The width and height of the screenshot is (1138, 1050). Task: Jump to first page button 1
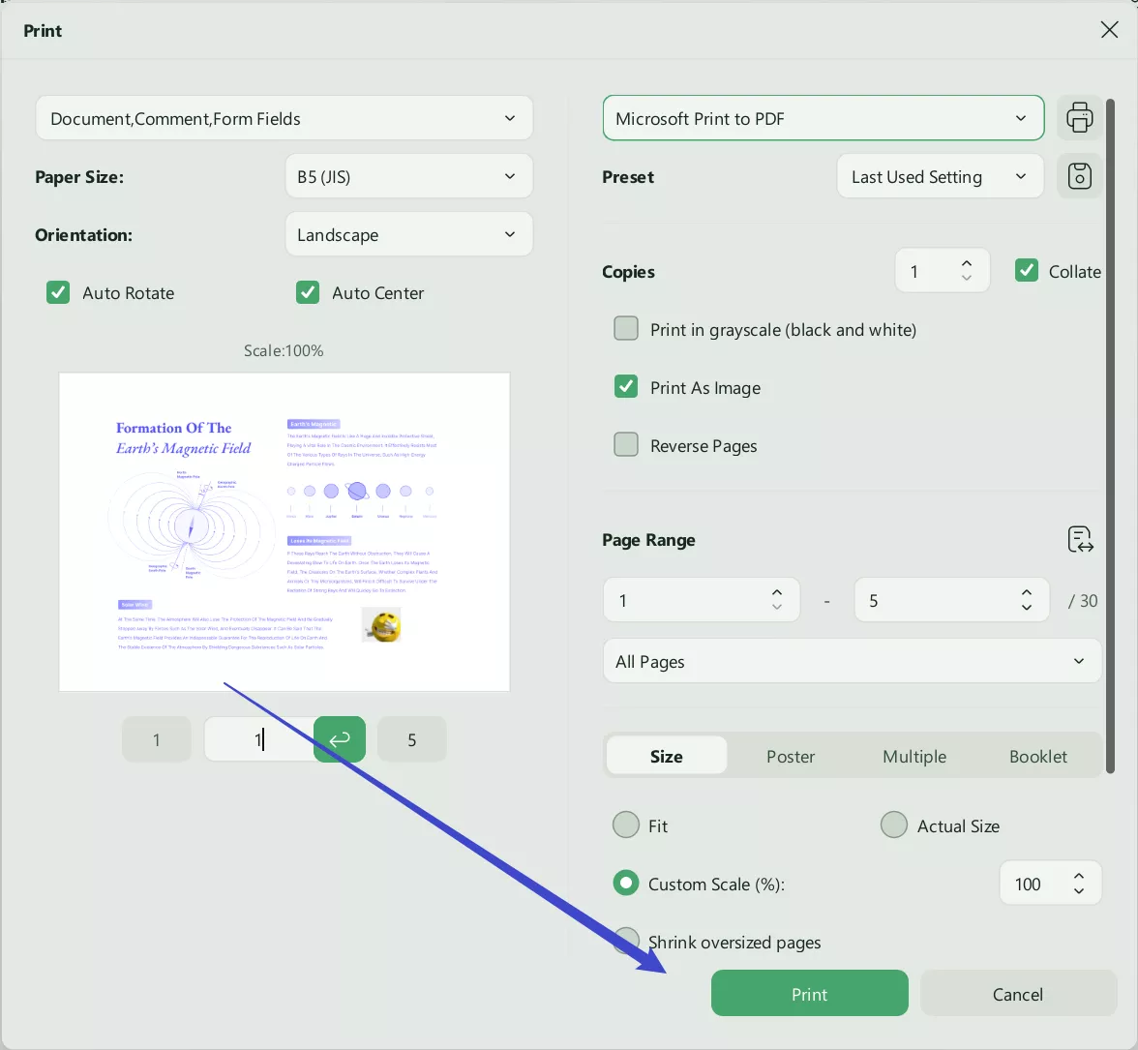pyautogui.click(x=156, y=739)
